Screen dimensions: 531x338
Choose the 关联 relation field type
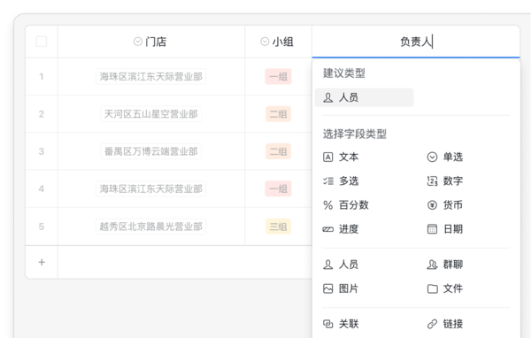[x=341, y=324]
